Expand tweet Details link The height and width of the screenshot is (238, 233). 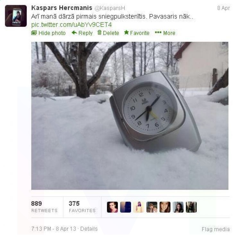click(x=89, y=229)
